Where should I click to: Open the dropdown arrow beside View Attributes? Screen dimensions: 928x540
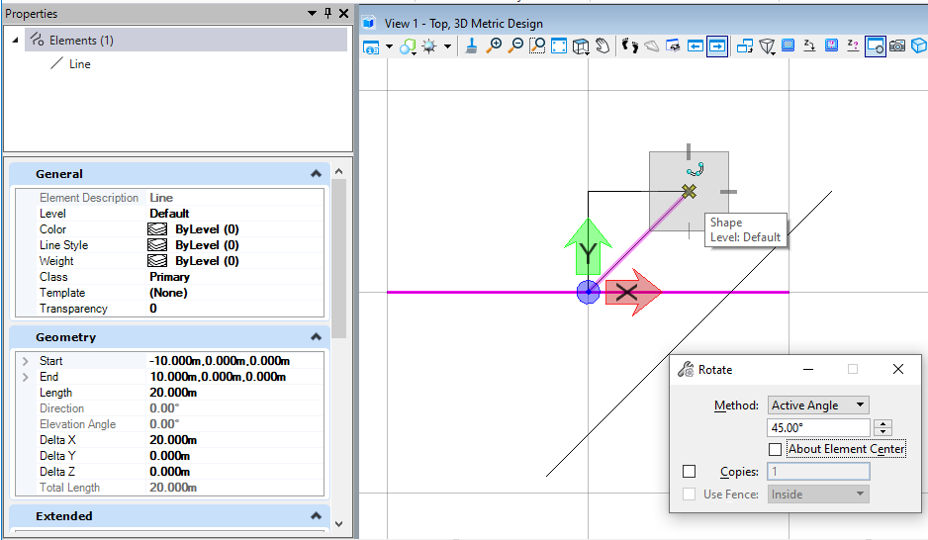coord(389,46)
